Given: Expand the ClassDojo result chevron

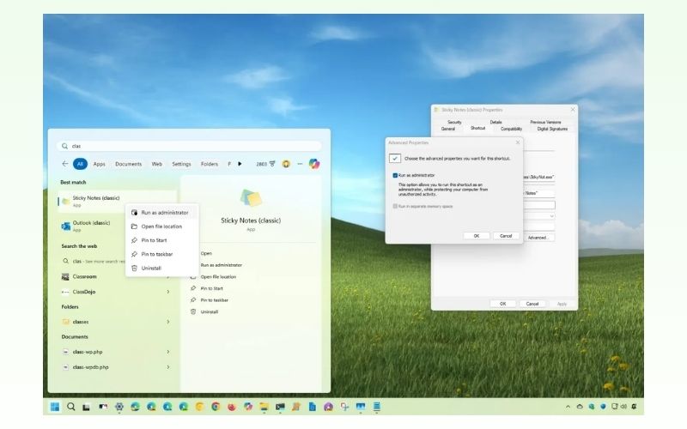Looking at the screenshot, I should tap(167, 292).
